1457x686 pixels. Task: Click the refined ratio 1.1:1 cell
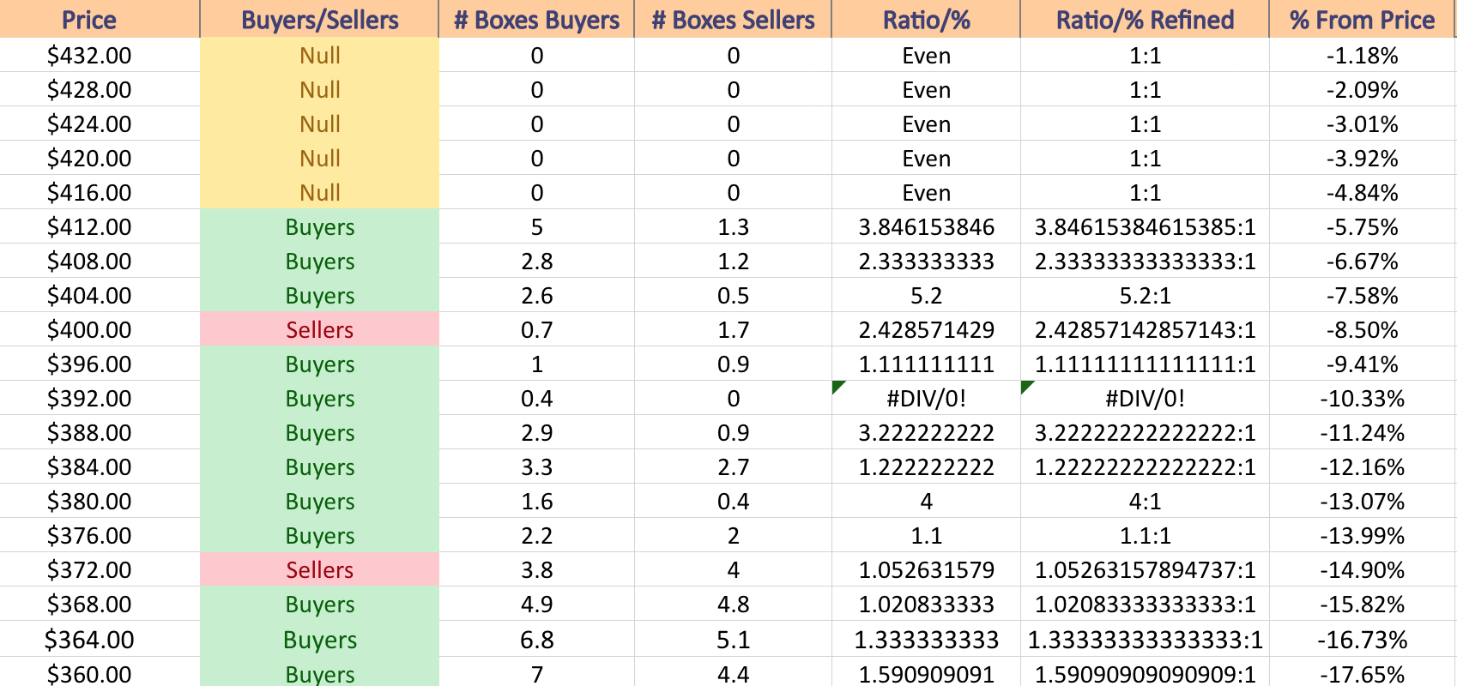pyautogui.click(x=1145, y=536)
